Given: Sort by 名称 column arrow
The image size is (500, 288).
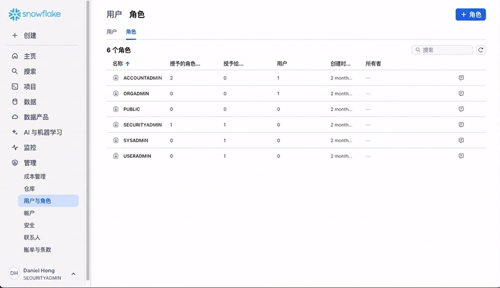Looking at the screenshot, I should tap(128, 64).
